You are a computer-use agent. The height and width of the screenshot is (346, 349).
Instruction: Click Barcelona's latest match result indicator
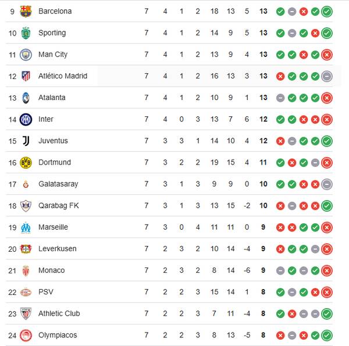tap(327, 12)
